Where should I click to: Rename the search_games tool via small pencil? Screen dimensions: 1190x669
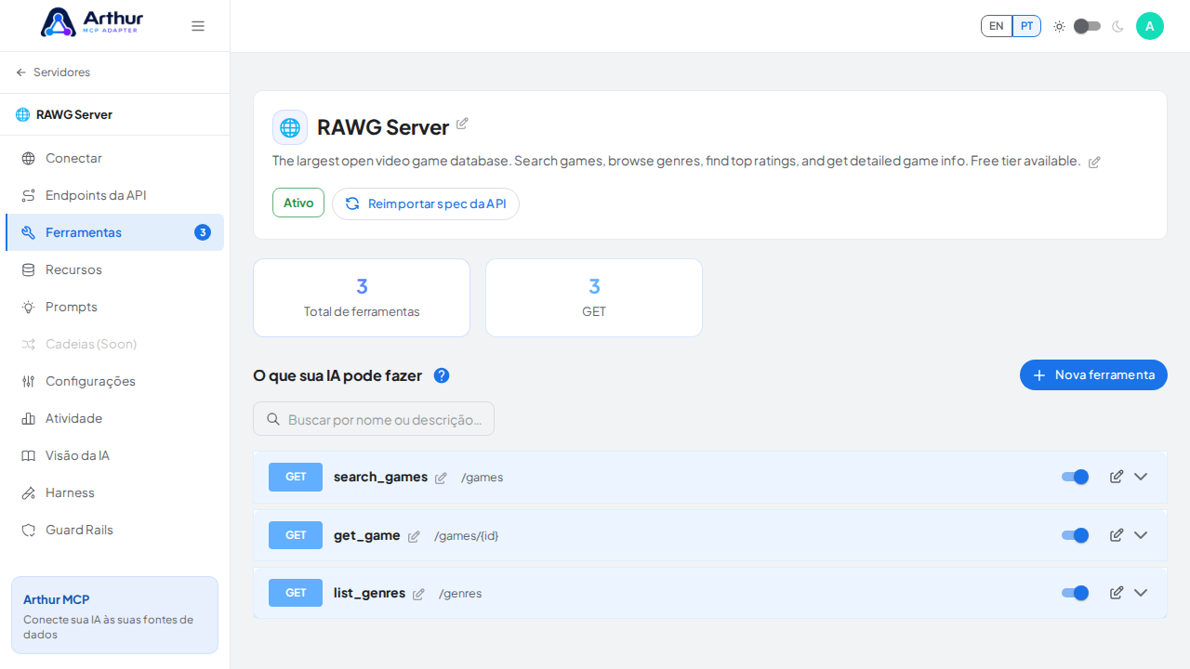point(441,478)
